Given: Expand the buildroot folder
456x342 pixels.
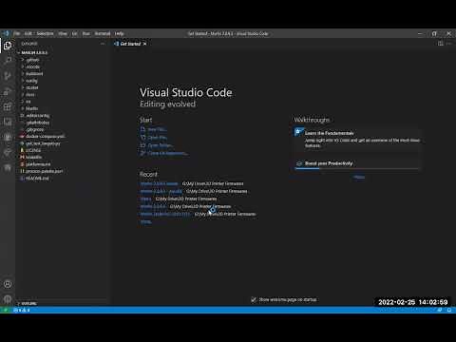Looking at the screenshot, I should click(34, 73).
